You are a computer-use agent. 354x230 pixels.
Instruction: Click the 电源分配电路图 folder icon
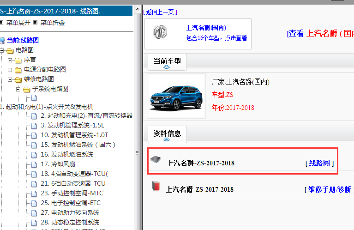(x=18, y=70)
